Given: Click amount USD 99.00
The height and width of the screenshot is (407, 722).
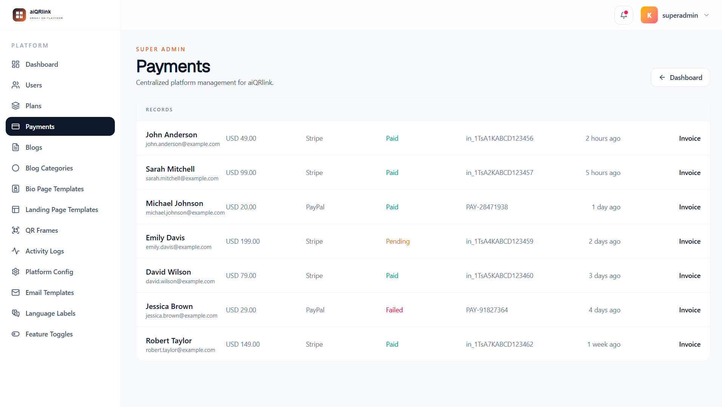Looking at the screenshot, I should pyautogui.click(x=241, y=173).
